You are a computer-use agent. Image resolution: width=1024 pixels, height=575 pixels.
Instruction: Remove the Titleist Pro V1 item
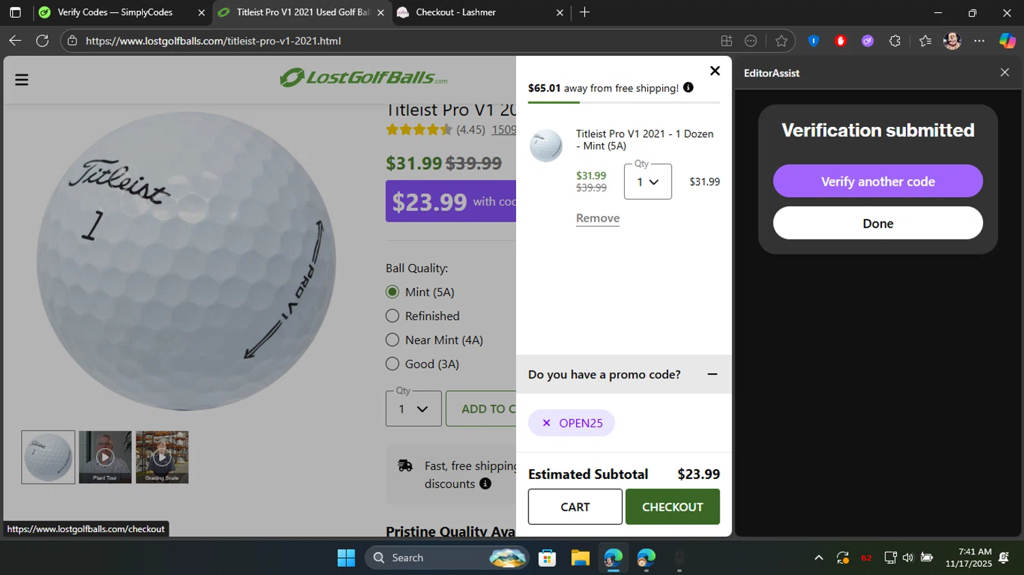597,218
